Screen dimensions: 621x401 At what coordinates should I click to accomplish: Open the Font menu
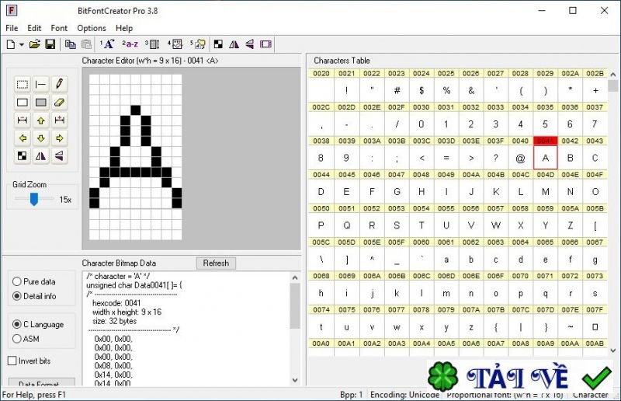click(x=59, y=28)
